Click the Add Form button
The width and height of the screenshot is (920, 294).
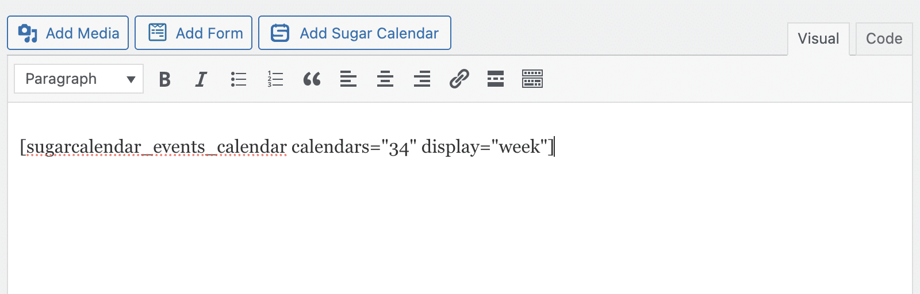[193, 33]
